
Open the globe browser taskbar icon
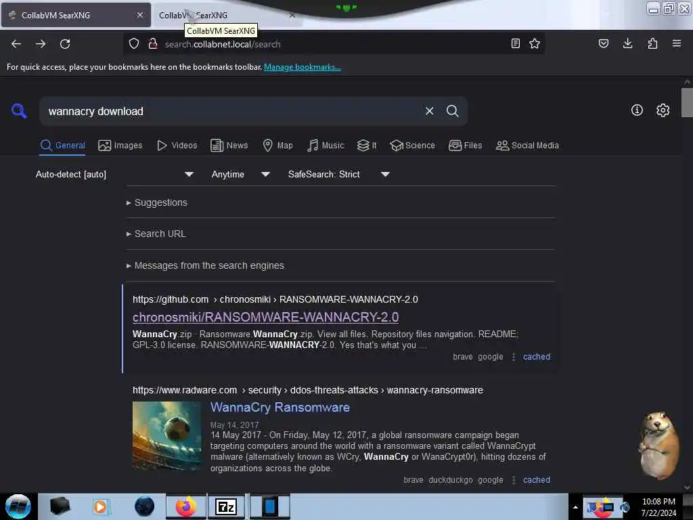[144, 506]
